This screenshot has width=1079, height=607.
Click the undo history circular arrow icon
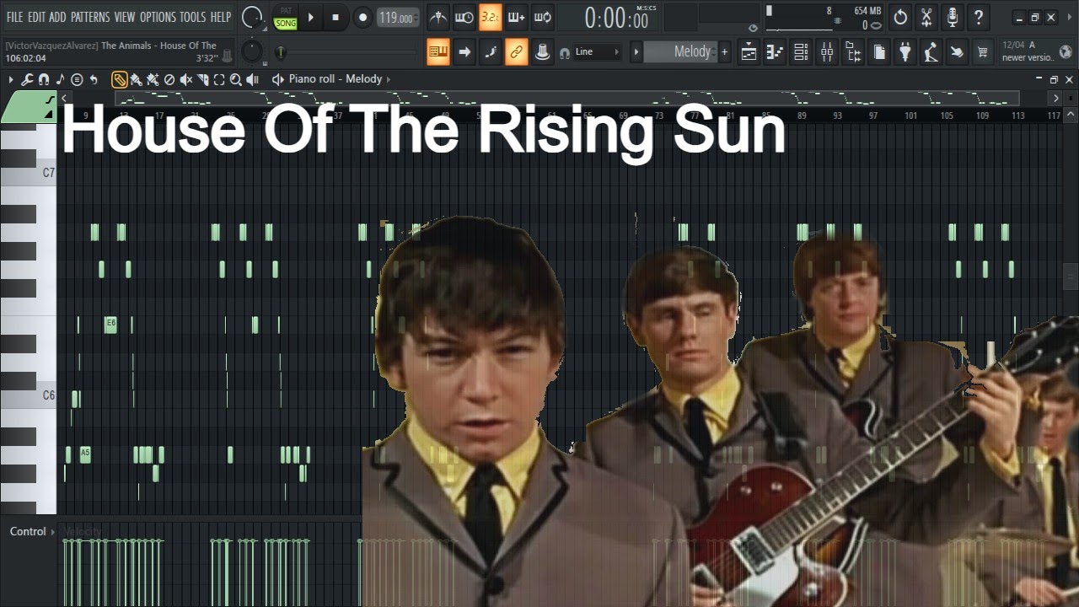pyautogui.click(x=900, y=17)
